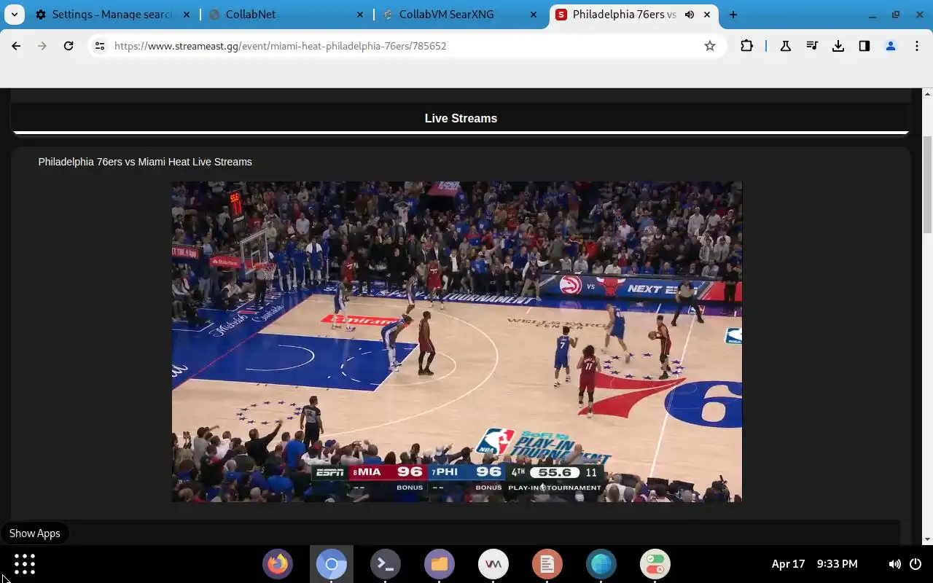
Task: Open the toggle-switches tweaks dock icon
Action: (655, 564)
